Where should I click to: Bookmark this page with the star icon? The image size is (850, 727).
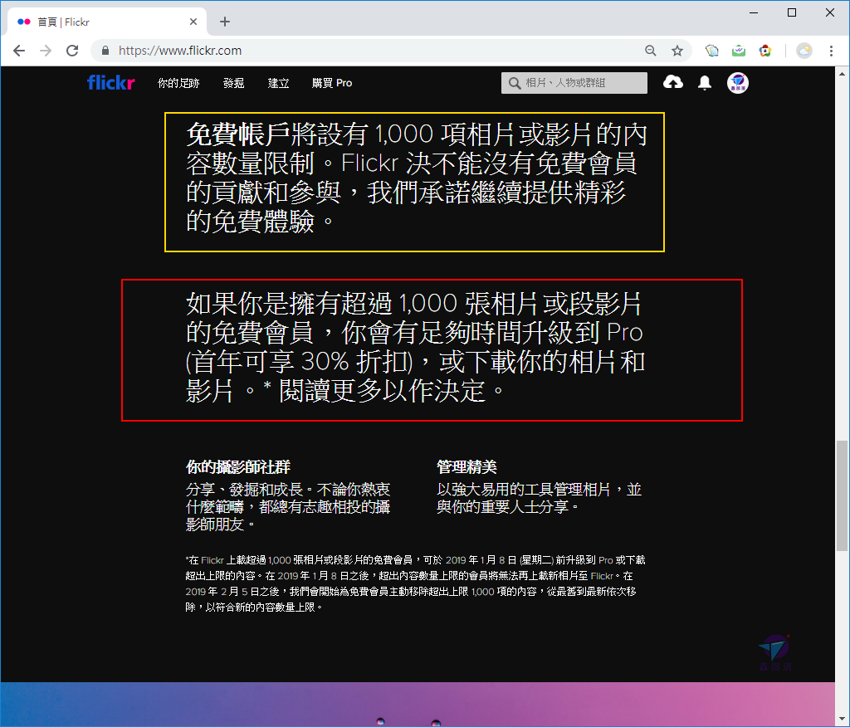click(x=677, y=51)
